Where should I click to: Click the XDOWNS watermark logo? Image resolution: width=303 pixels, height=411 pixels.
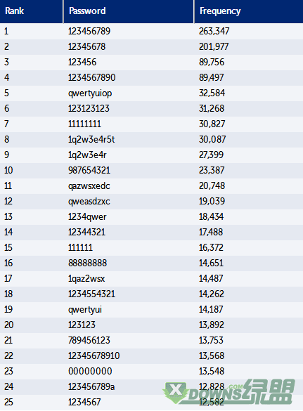pos(228,393)
